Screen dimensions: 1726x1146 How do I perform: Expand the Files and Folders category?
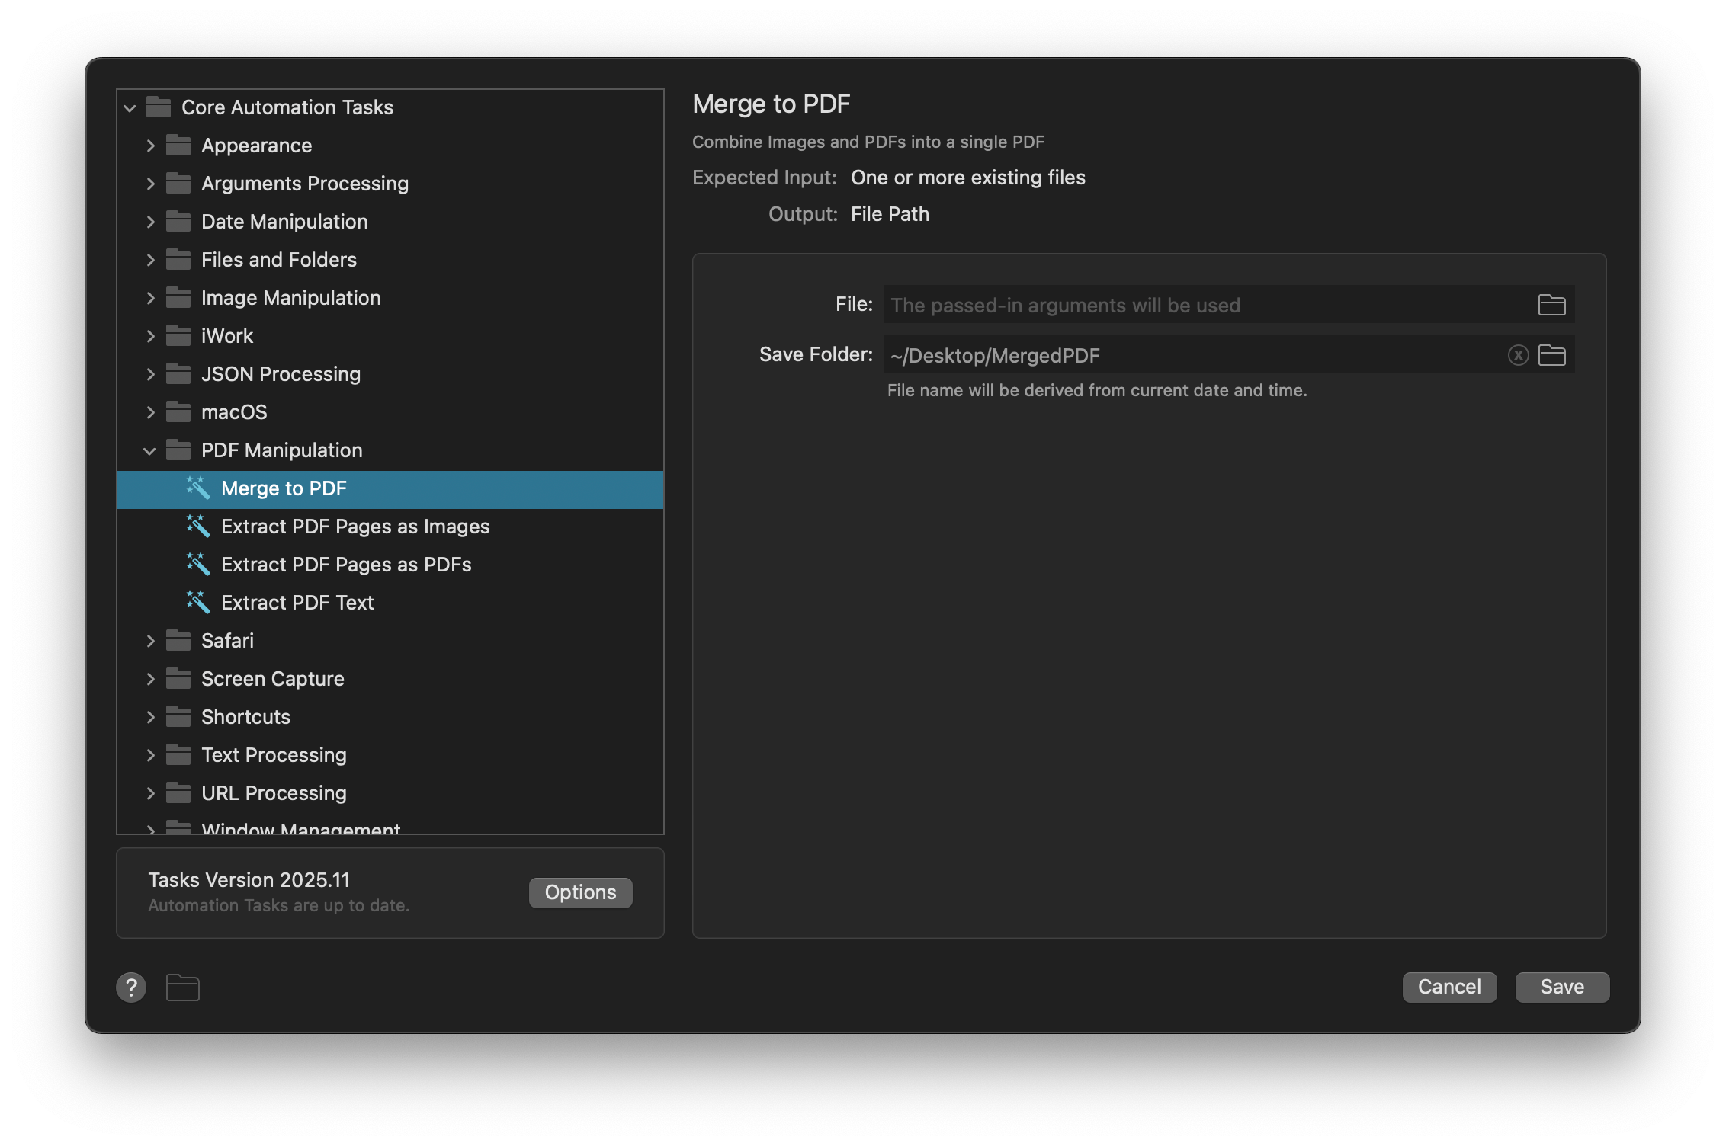coord(151,259)
